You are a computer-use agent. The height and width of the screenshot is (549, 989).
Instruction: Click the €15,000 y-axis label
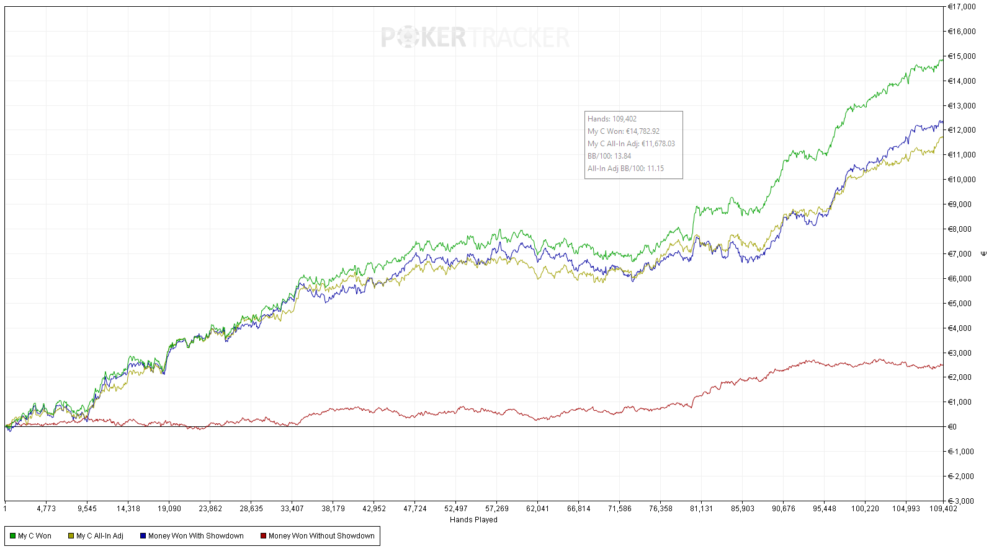pyautogui.click(x=962, y=56)
